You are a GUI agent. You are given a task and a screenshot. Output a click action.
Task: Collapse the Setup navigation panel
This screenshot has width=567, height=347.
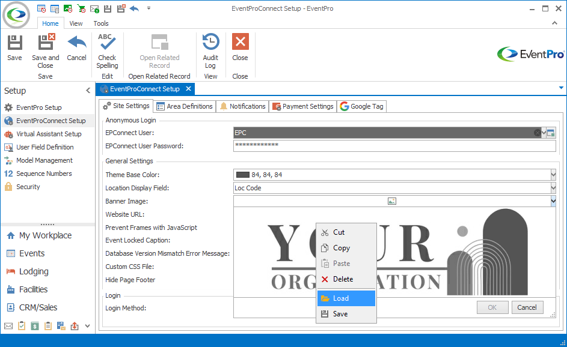(88, 90)
